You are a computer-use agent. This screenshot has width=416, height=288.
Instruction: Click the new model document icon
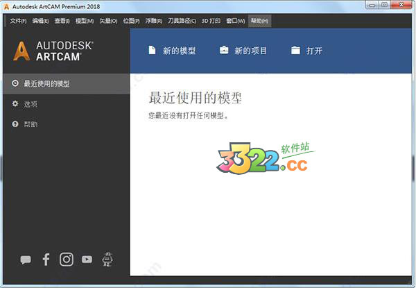click(152, 50)
